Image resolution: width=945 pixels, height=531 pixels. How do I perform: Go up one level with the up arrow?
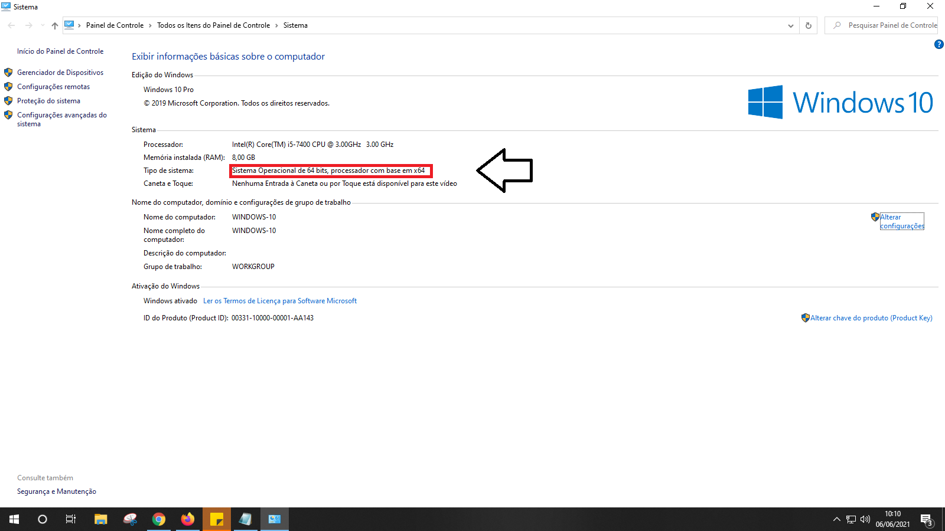pos(55,25)
